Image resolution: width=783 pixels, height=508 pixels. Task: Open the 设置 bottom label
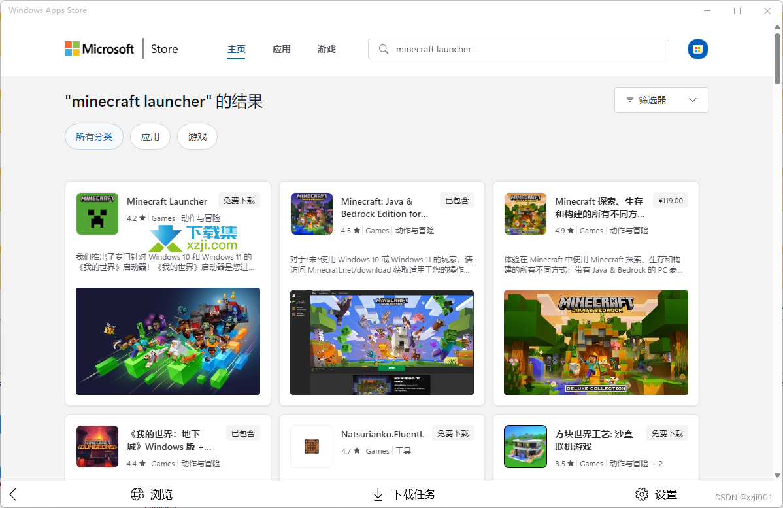tap(666, 494)
